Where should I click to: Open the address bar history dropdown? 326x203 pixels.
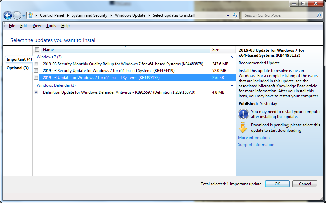tap(228, 15)
